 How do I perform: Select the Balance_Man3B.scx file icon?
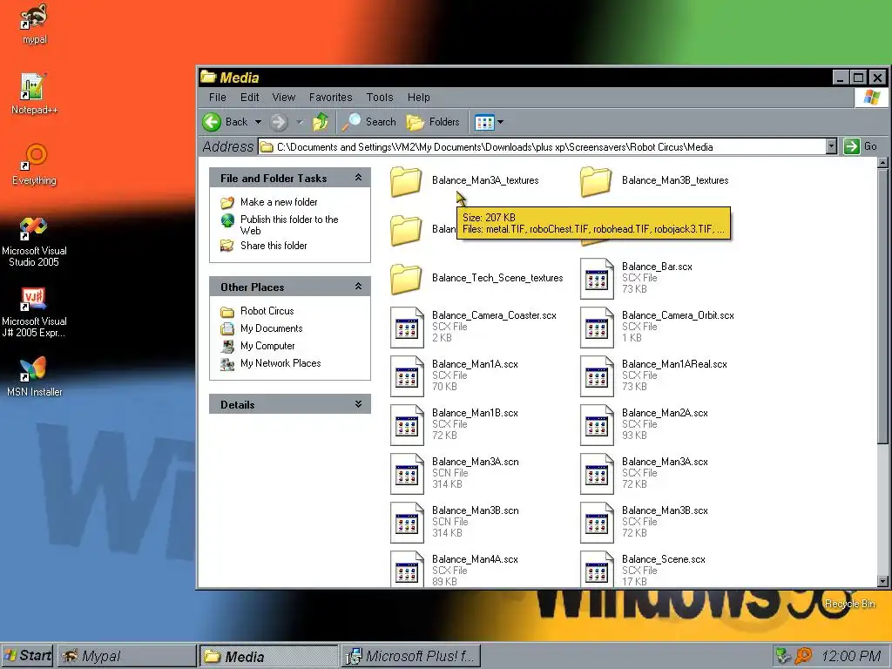pos(597,523)
